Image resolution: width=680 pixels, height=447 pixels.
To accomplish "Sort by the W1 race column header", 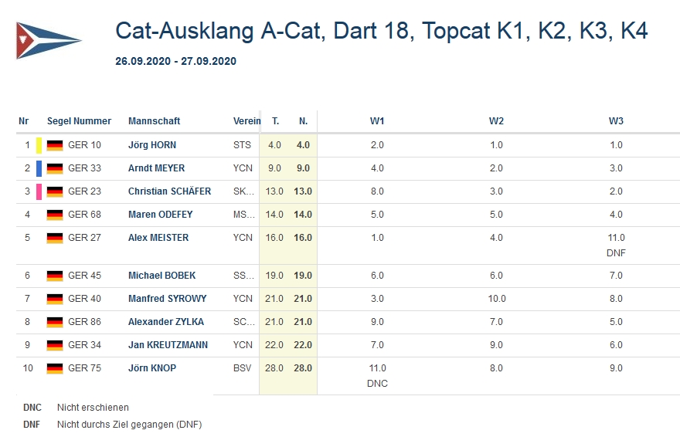I will coord(377,121).
